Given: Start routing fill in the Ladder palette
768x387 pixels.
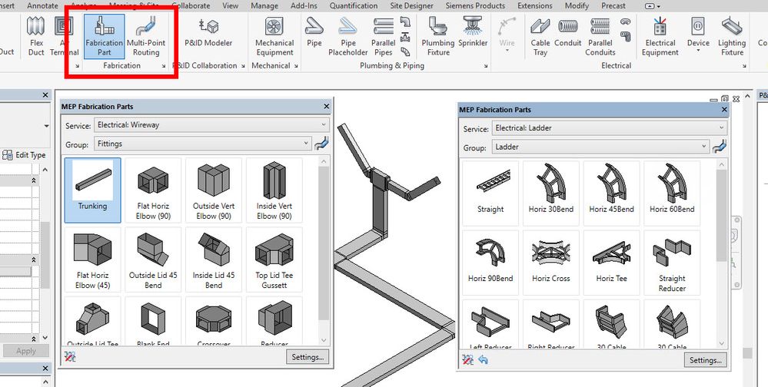Looking at the screenshot, I should tap(719, 147).
